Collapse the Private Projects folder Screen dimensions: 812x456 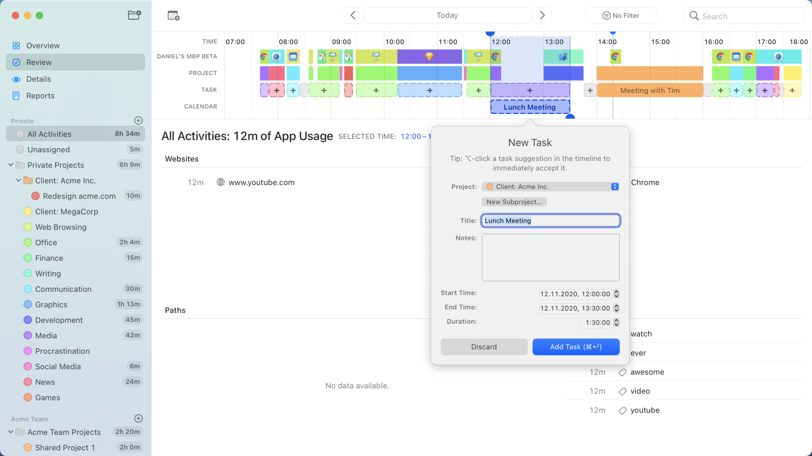coord(10,165)
